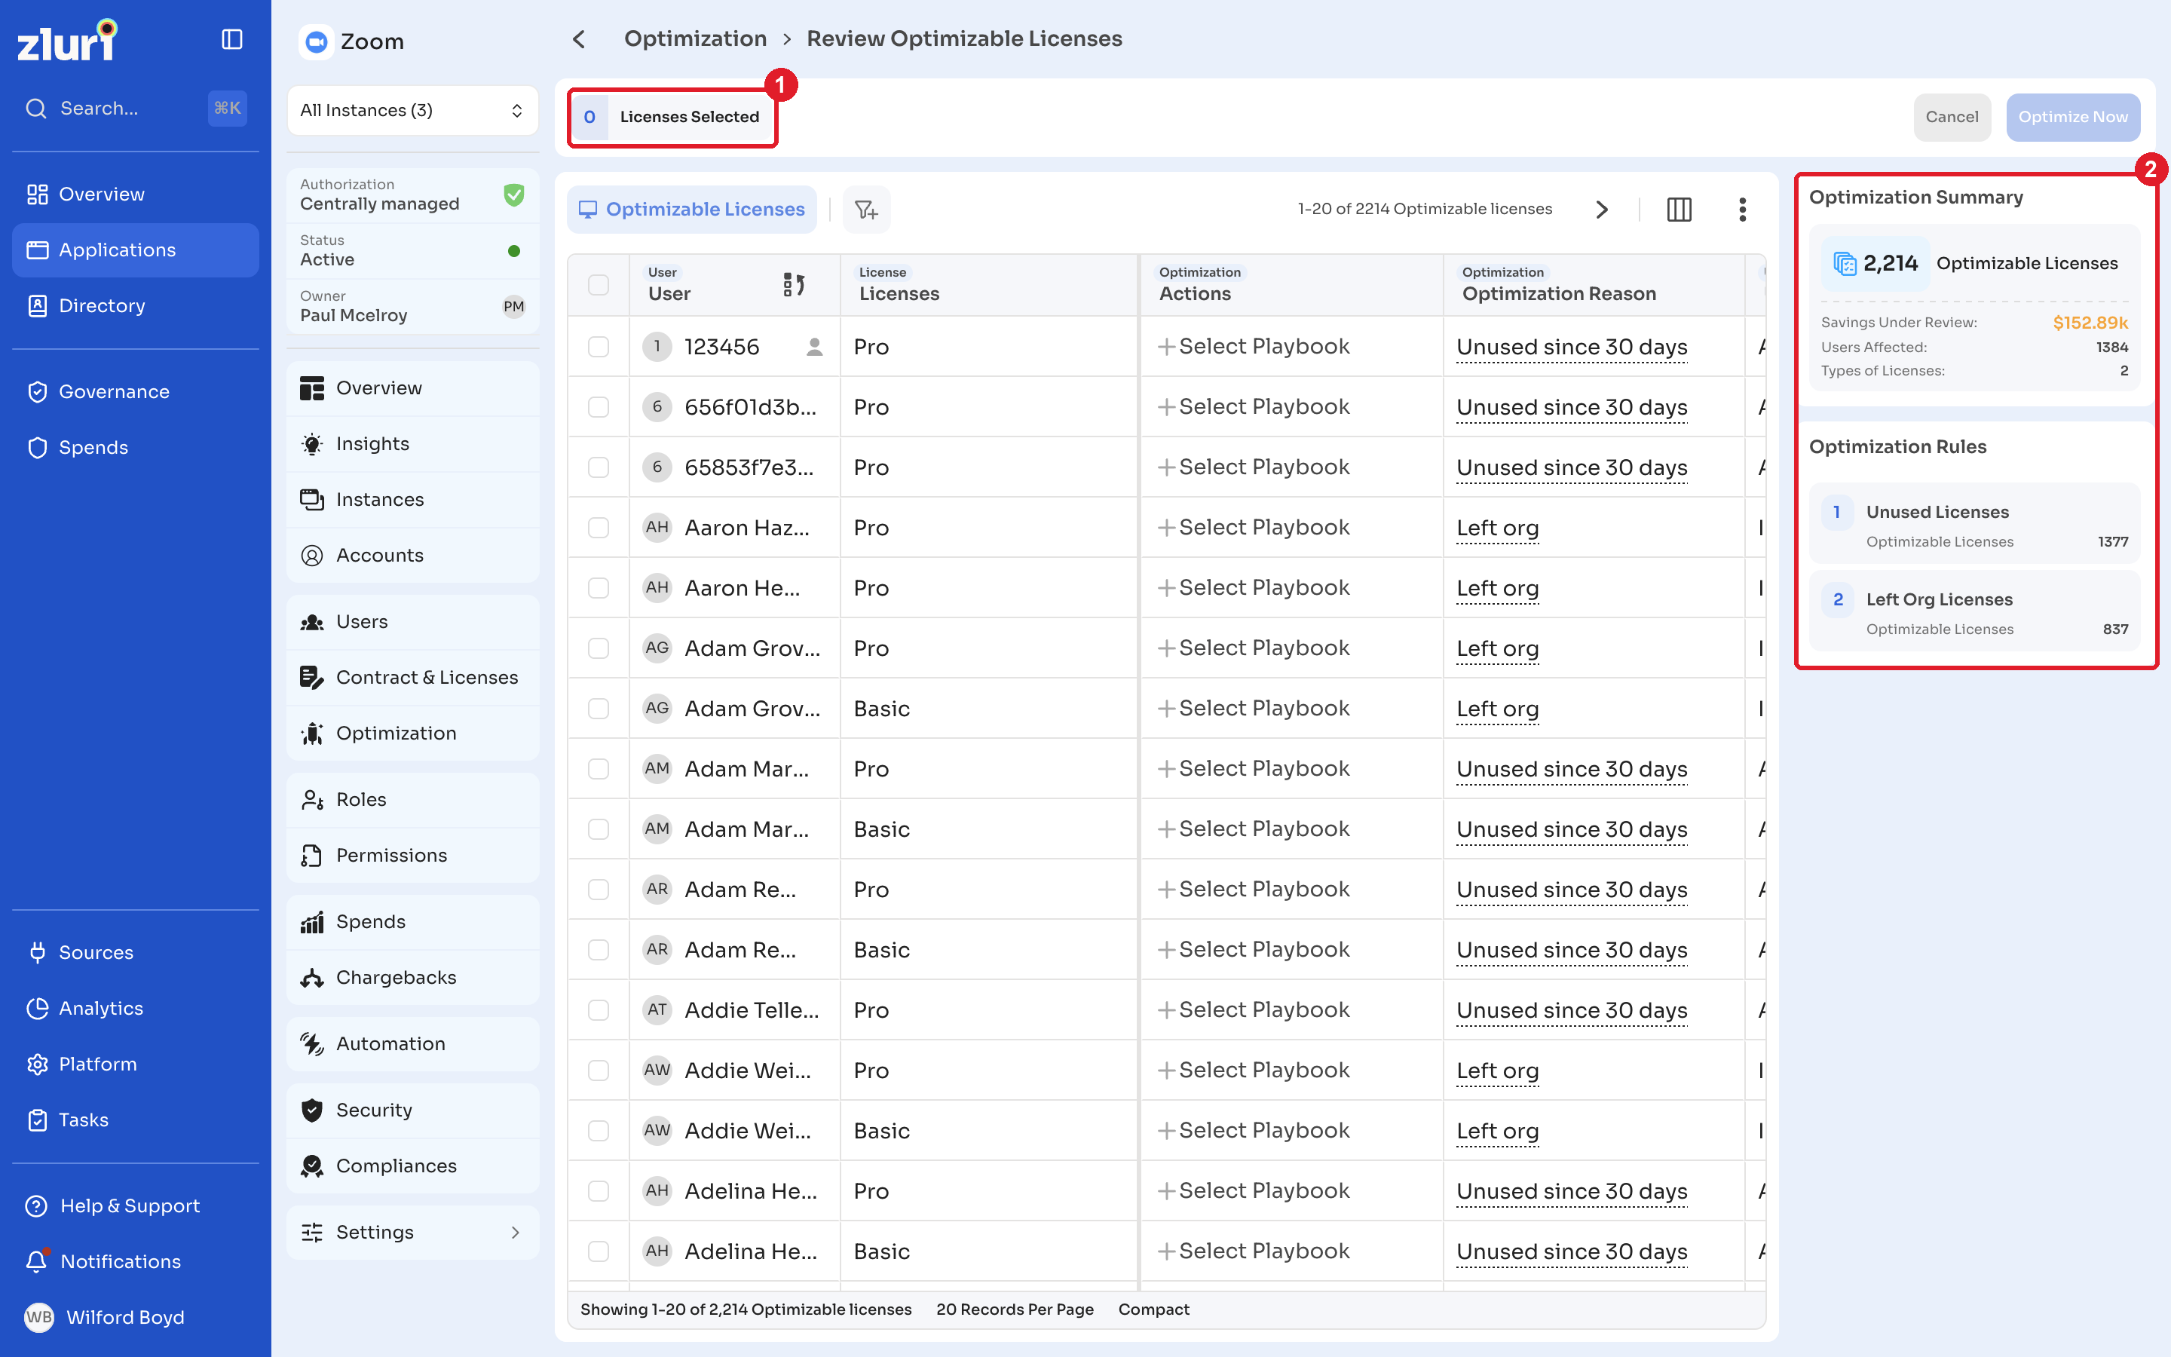
Task: Select the Optimizable Licenses tab
Action: click(692, 209)
